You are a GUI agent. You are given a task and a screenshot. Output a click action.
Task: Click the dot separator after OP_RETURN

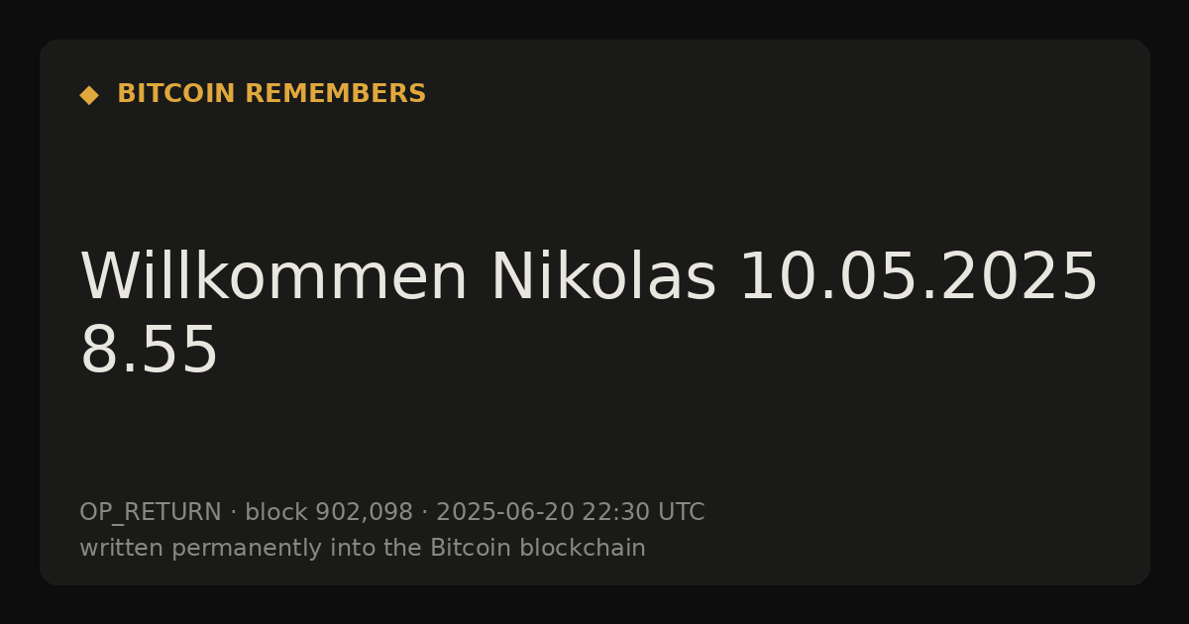pos(234,513)
